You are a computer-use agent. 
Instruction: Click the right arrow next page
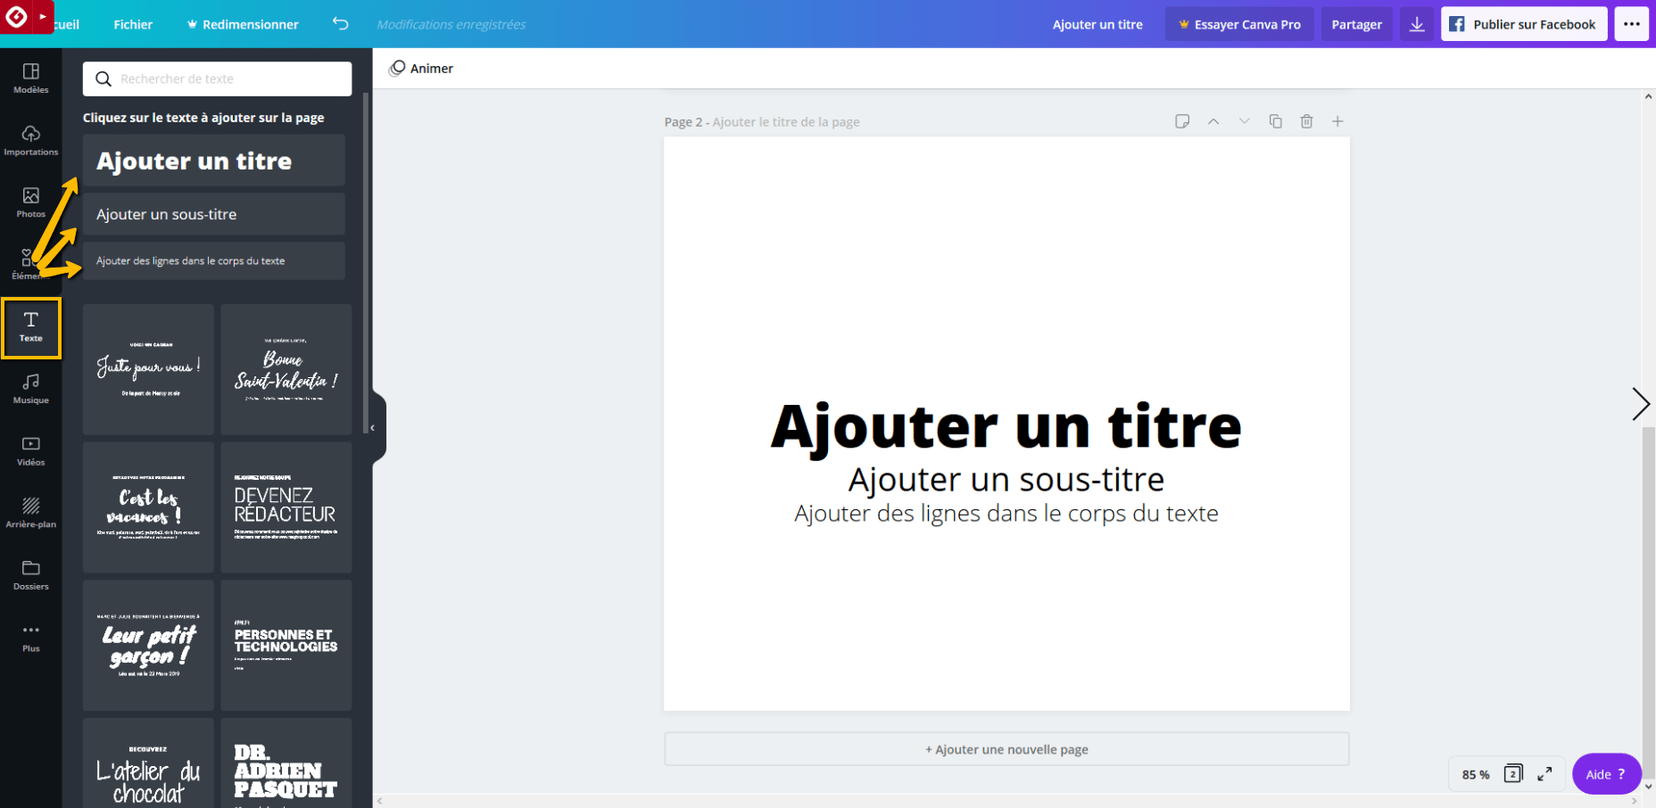click(x=1640, y=404)
